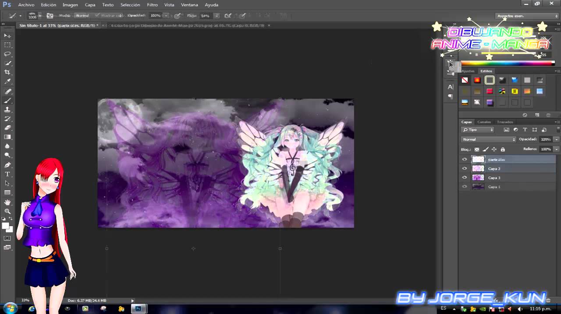The height and width of the screenshot is (314, 561).
Task: Select the History Brush tool
Action: (7, 119)
